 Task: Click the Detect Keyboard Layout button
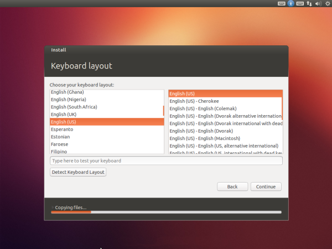pyautogui.click(x=78, y=172)
